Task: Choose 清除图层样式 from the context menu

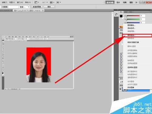Action: click(x=132, y=77)
